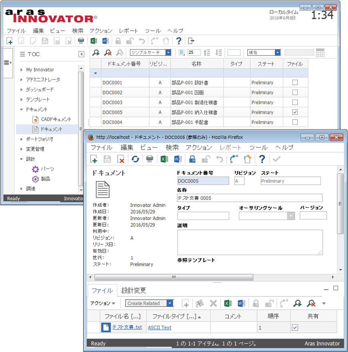Open the シンプルサーチ search mode dropdown
Screen dimensions: 348x352
[168, 52]
